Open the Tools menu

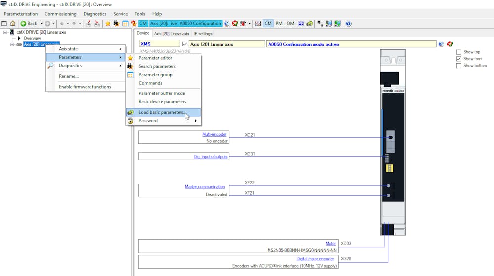coord(140,14)
